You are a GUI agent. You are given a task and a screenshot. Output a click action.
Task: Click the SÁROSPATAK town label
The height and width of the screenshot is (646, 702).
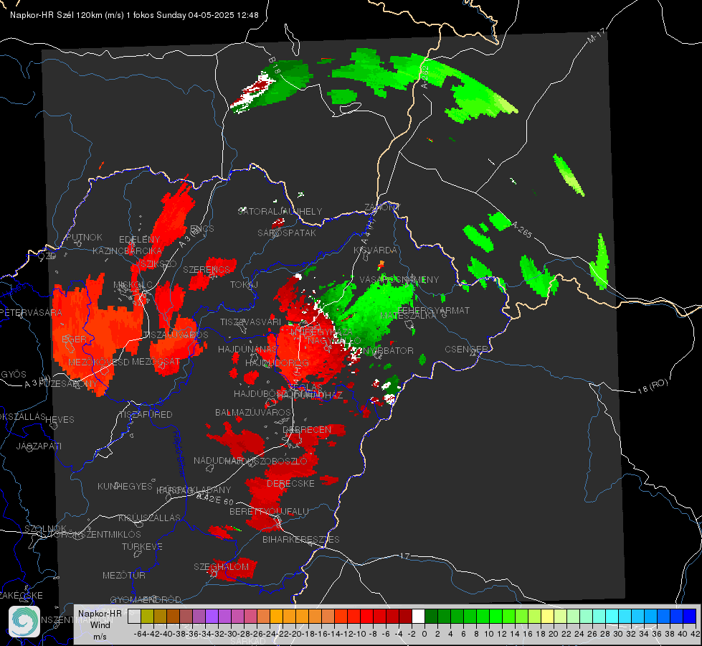(287, 233)
